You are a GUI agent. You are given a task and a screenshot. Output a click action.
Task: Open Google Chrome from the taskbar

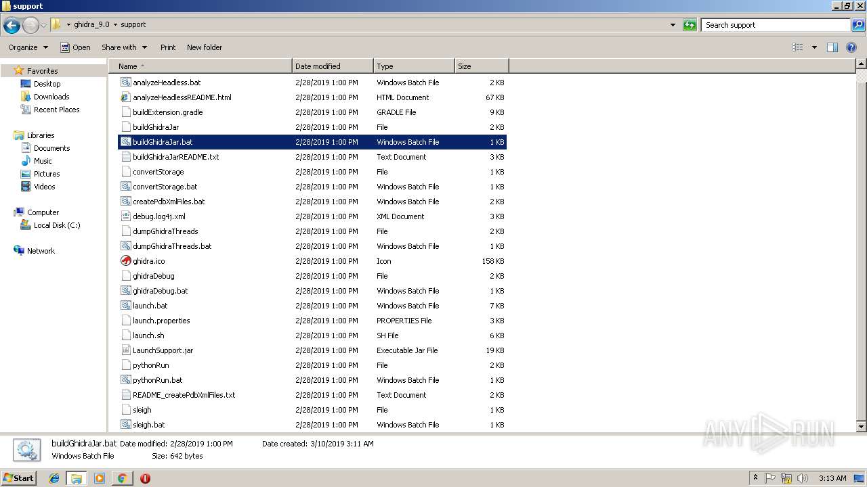(x=122, y=478)
